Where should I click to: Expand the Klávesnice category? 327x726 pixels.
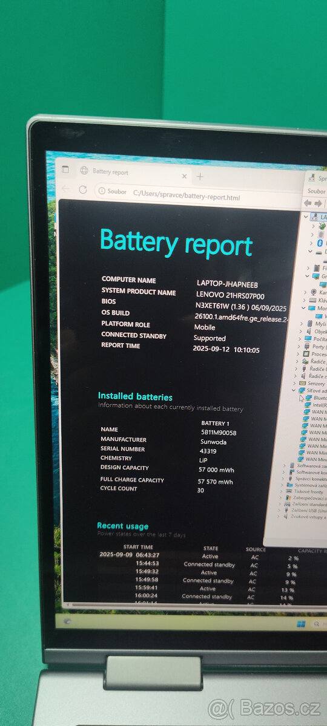[x=304, y=300]
